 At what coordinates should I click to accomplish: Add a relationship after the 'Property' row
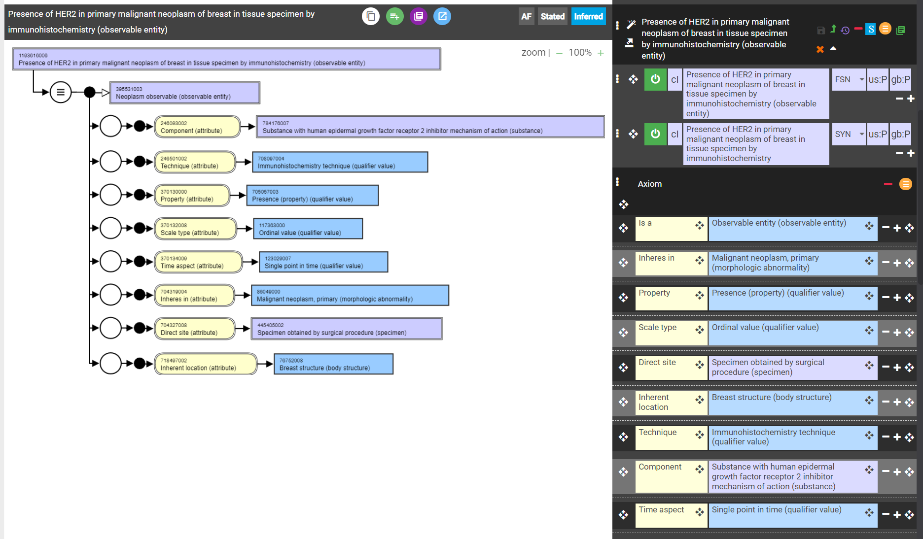tap(897, 297)
